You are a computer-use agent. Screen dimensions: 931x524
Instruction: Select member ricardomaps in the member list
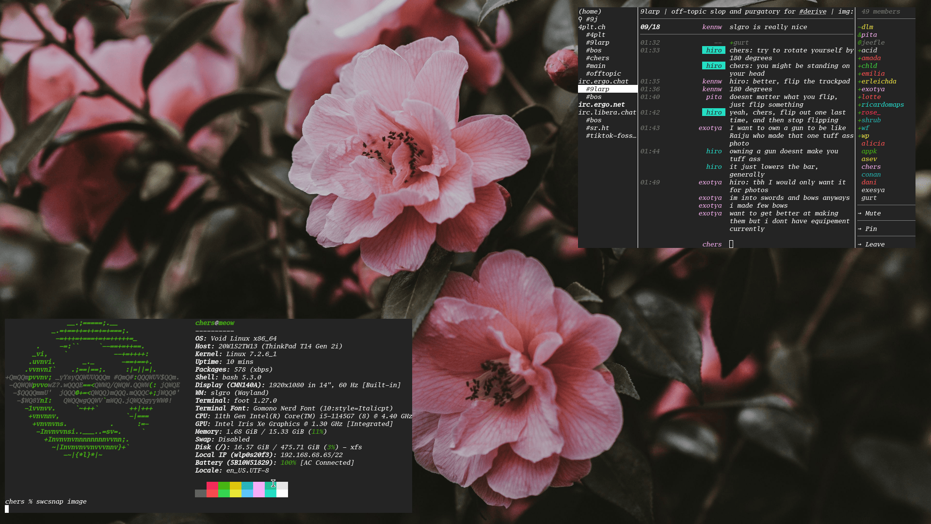click(881, 105)
